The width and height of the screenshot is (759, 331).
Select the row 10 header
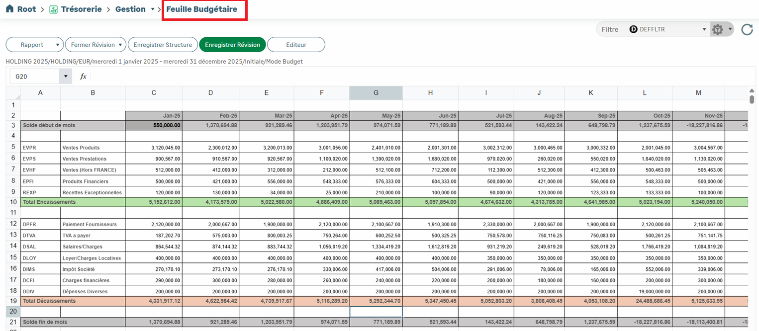[x=13, y=202]
